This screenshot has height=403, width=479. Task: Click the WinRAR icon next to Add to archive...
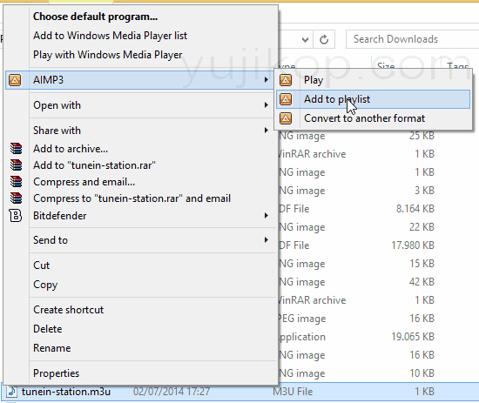[x=16, y=148]
